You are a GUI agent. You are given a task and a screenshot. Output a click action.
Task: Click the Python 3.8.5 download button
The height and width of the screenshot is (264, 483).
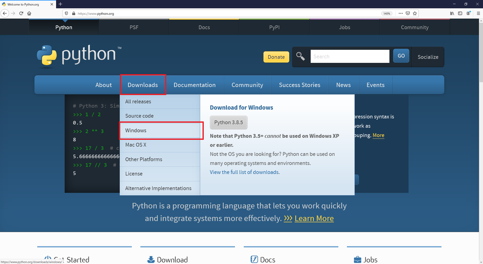[x=228, y=122]
